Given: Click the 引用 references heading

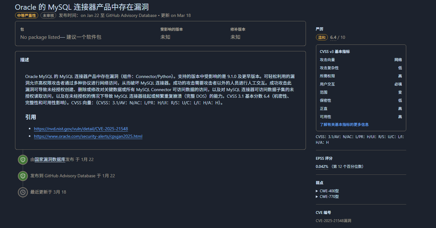Looking at the screenshot, I should (x=30, y=117).
